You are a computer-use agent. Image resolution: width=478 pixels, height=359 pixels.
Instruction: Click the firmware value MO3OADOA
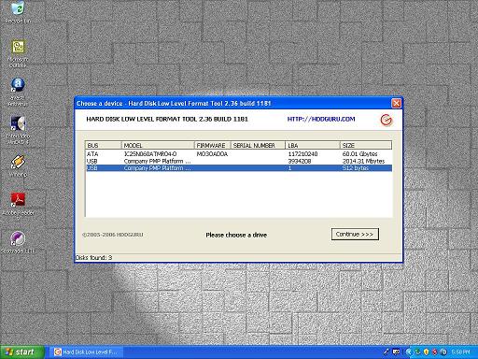click(x=212, y=154)
